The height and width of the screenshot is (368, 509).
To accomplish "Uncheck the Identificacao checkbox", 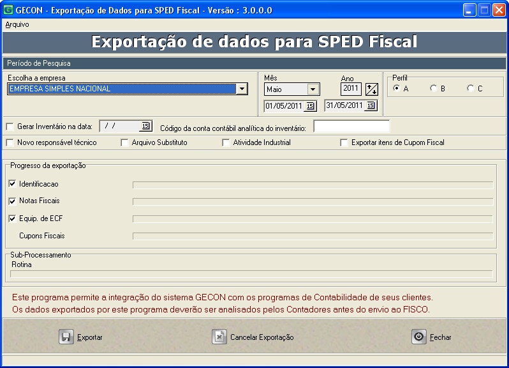I will tap(12, 183).
